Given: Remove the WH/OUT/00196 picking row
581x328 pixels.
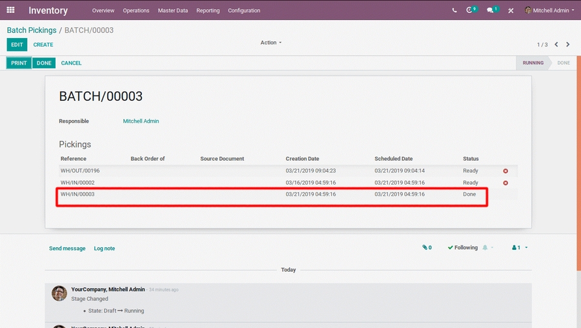Looking at the screenshot, I should point(505,171).
